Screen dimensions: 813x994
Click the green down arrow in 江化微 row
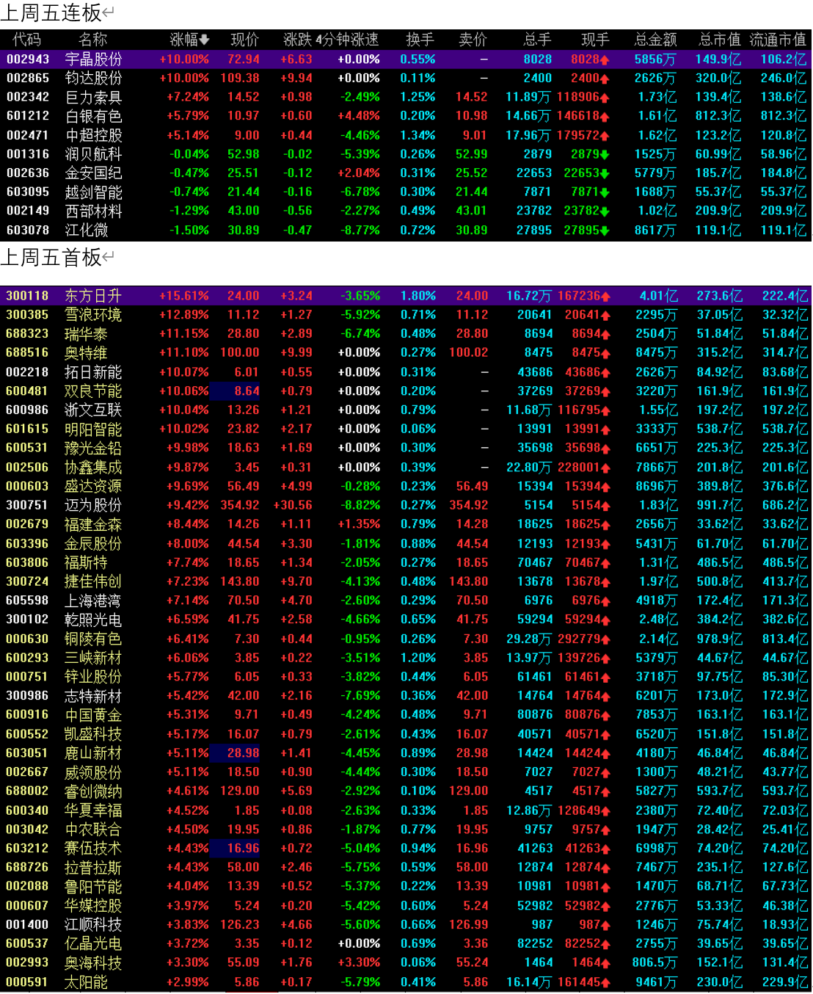[605, 231]
